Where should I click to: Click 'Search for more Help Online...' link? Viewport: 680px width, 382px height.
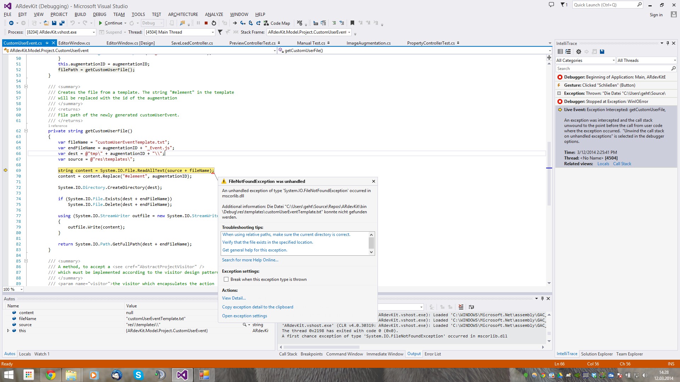tap(250, 260)
